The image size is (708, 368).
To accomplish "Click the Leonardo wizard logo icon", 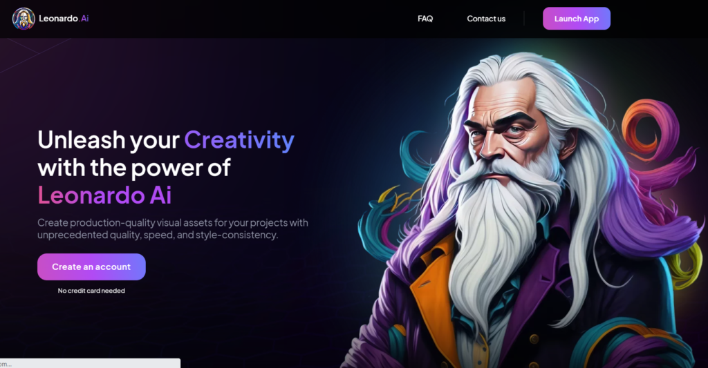I will [x=24, y=19].
